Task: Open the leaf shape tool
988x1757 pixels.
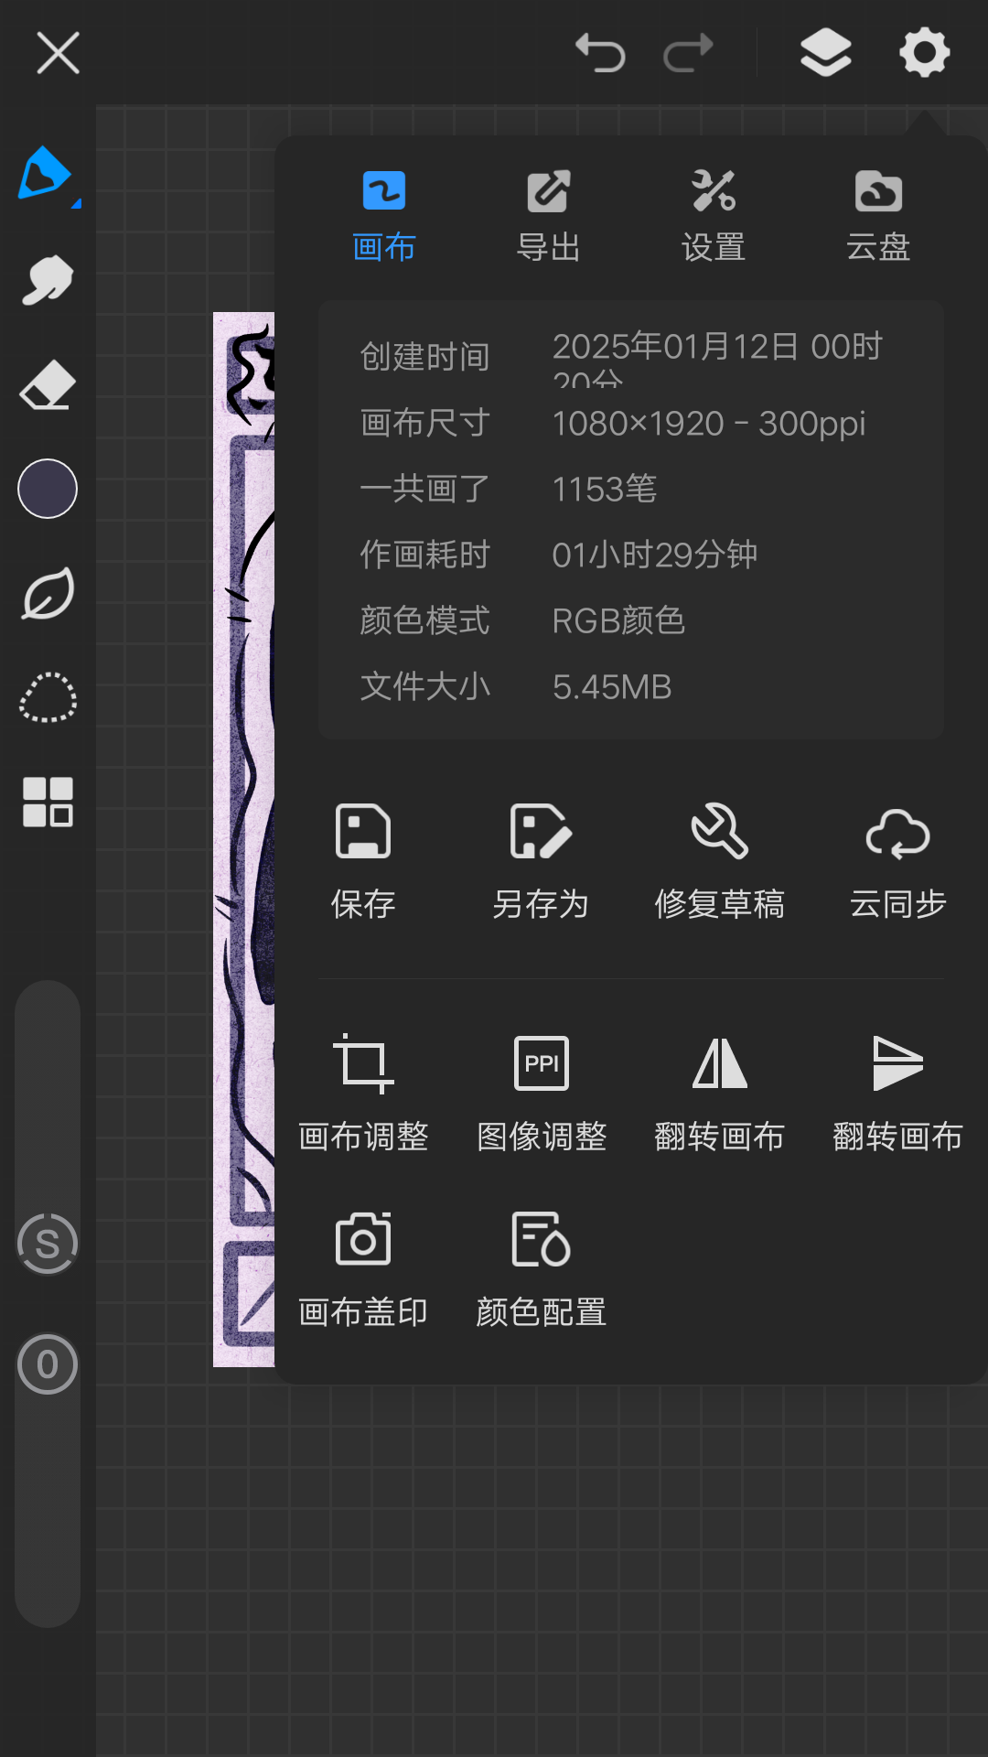Action: pyautogui.click(x=48, y=594)
